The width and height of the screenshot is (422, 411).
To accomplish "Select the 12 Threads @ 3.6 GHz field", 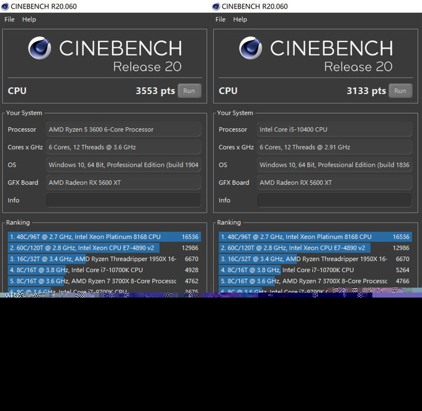I will (x=123, y=148).
